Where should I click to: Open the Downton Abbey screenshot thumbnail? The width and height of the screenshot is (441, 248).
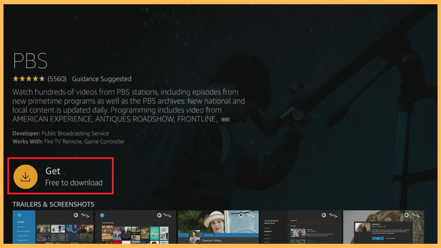pos(218,227)
